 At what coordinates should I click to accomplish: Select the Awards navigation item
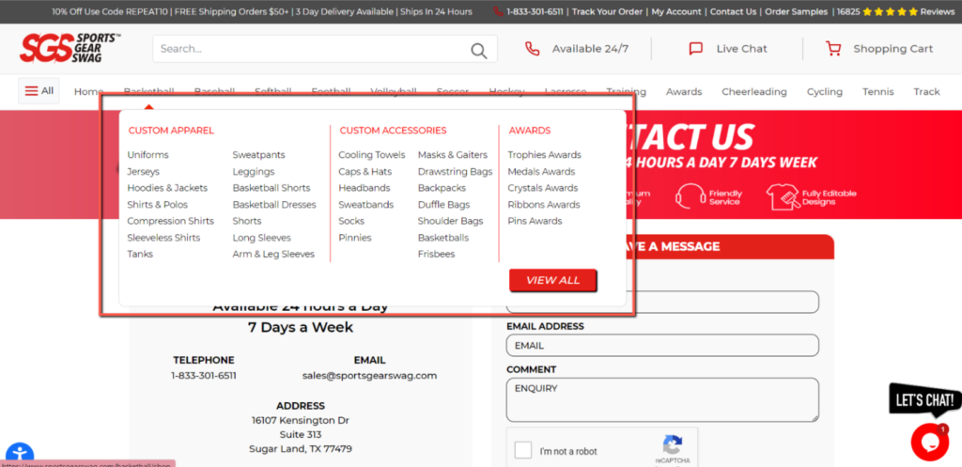click(x=684, y=91)
